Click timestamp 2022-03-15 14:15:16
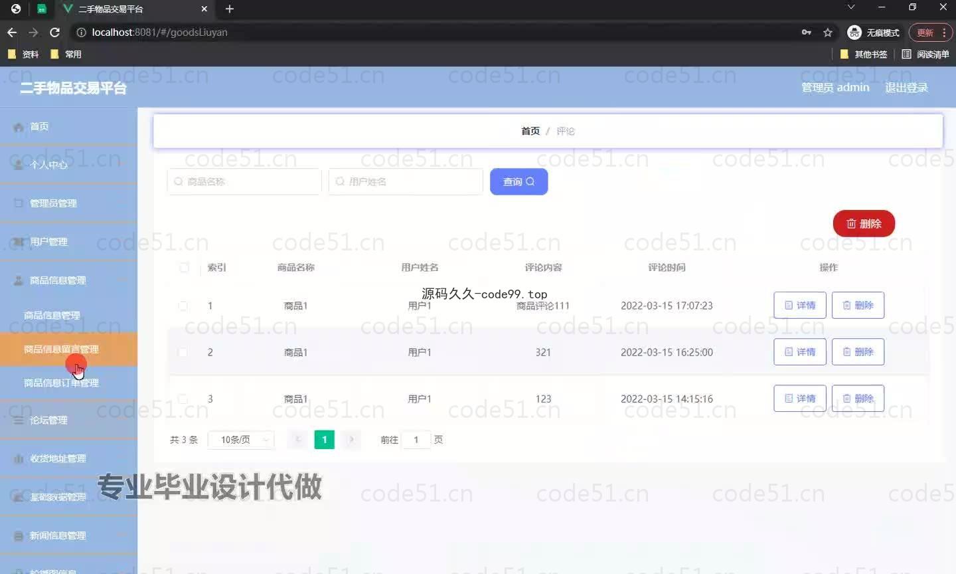The height and width of the screenshot is (574, 956). click(667, 399)
